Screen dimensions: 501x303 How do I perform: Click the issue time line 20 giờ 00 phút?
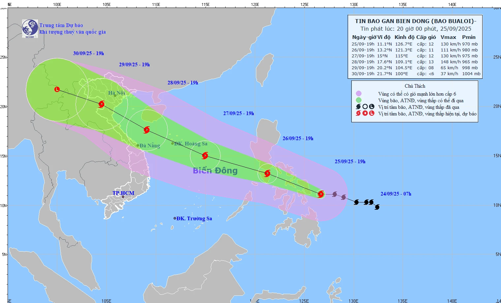(x=416, y=29)
